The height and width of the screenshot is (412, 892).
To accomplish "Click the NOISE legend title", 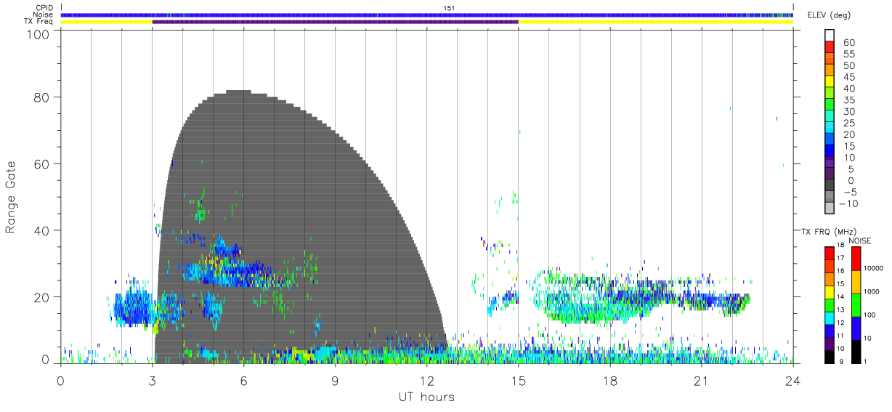I will pos(859,241).
